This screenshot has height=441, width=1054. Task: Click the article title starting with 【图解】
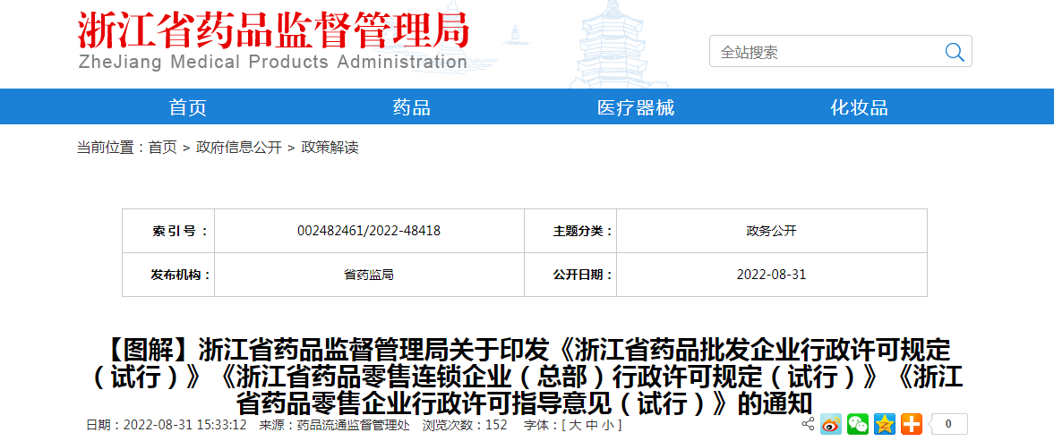[x=527, y=377]
